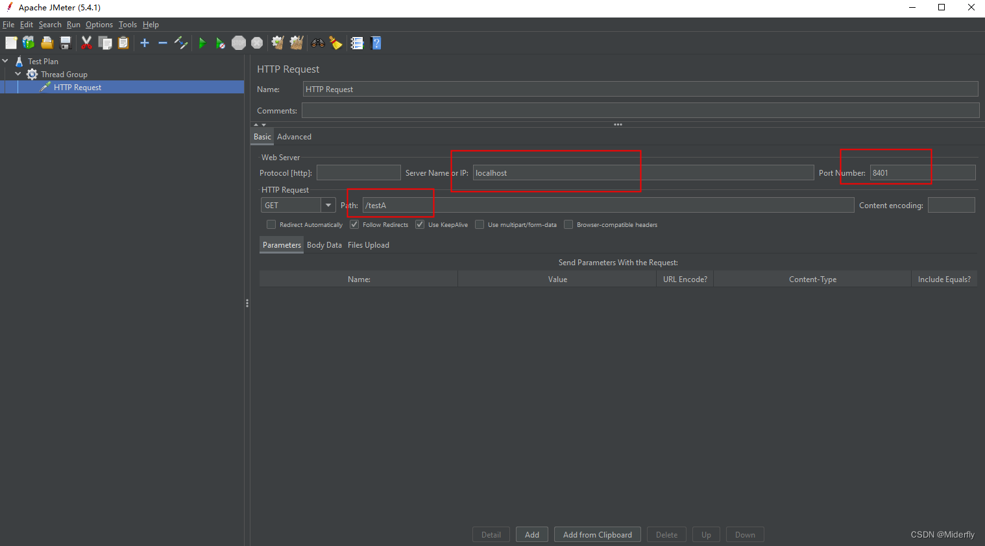Click the Content encoding field
The image size is (985, 546).
point(951,205)
